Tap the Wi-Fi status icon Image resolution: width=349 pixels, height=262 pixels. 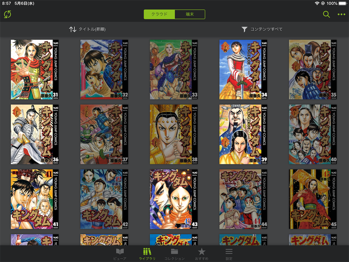317,3
